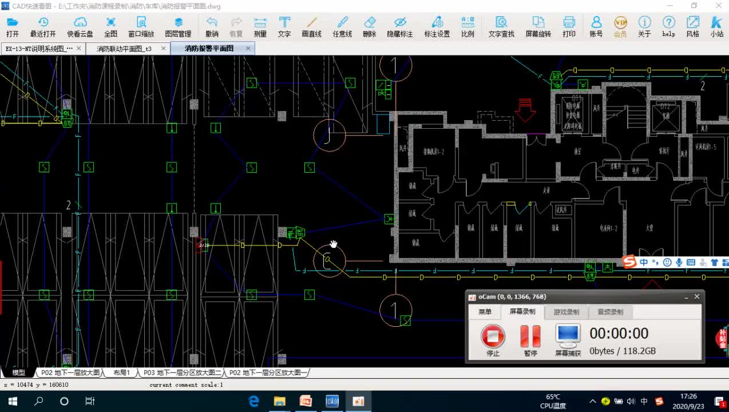This screenshot has height=412, width=729.
Task: Switch to 消防联动平面图_t3 document tab
Action: (x=124, y=49)
